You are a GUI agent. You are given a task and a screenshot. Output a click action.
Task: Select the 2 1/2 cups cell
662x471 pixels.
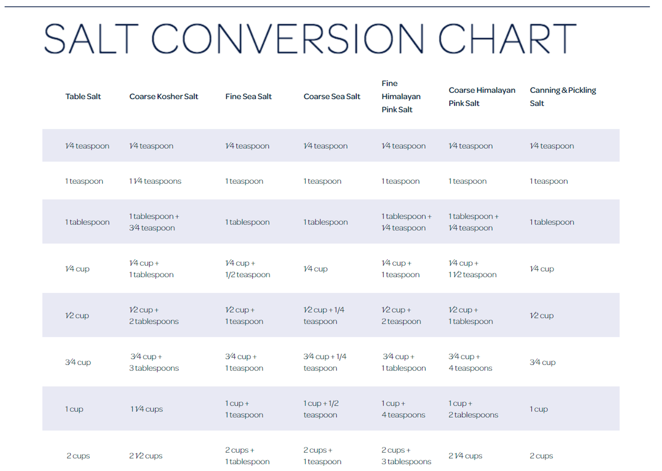[146, 456]
